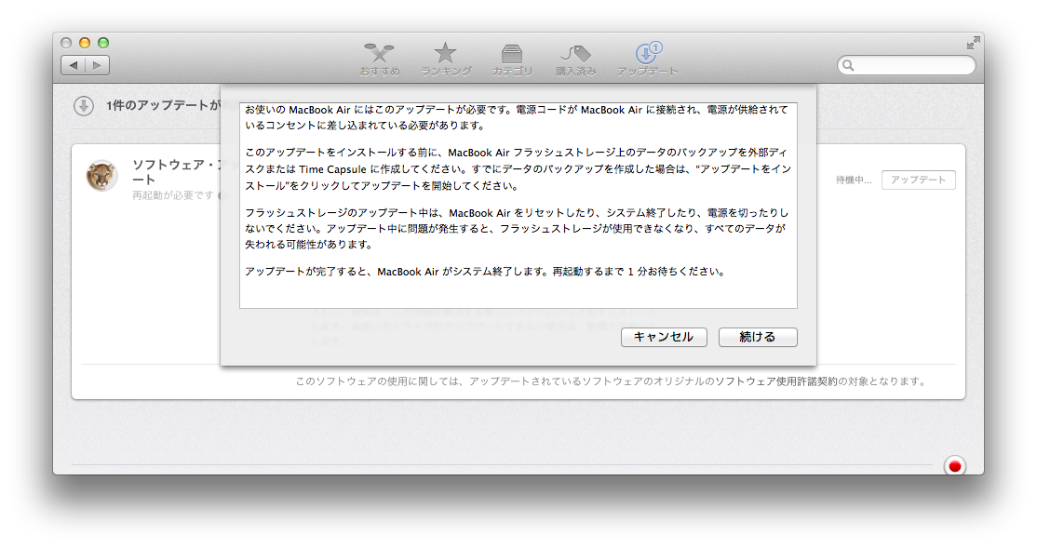
Task: Click the 待機中... status text
Action: pos(853,180)
